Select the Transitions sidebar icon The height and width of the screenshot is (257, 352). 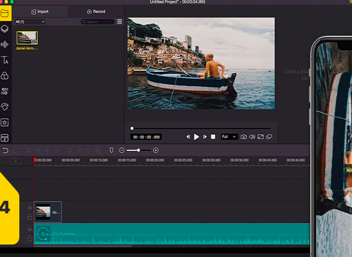(5, 91)
